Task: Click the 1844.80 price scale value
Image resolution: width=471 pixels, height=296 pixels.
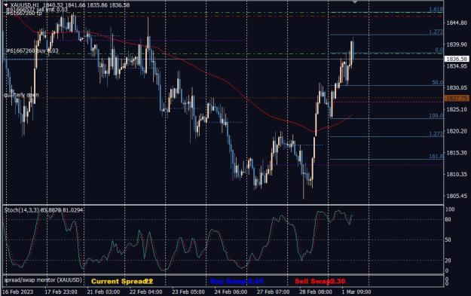Action: [457, 23]
